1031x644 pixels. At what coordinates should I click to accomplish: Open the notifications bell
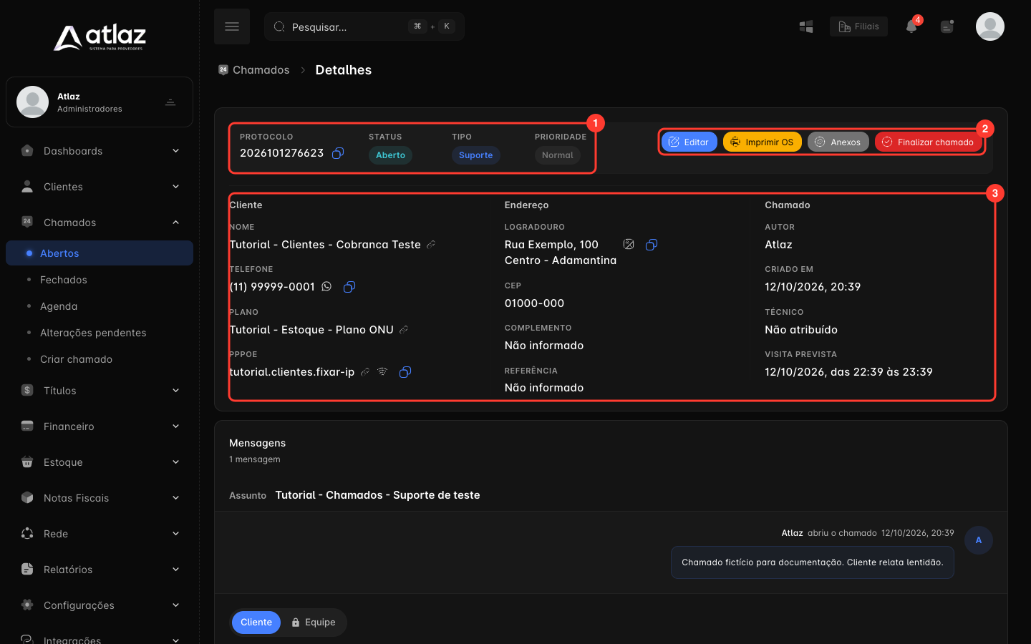click(x=911, y=26)
